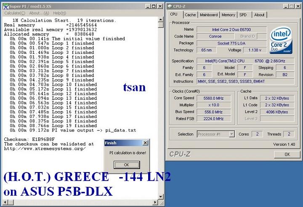Screen dimensions: 303x207
Task: Click the Checksum: E1B96B8F line
Action: coord(29,139)
